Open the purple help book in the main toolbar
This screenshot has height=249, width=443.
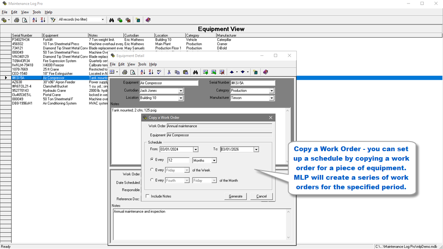click(148, 20)
